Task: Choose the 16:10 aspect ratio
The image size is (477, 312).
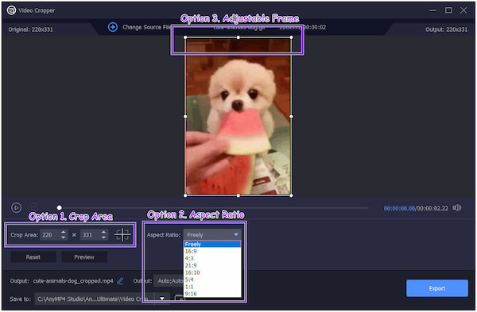Action: click(x=212, y=272)
